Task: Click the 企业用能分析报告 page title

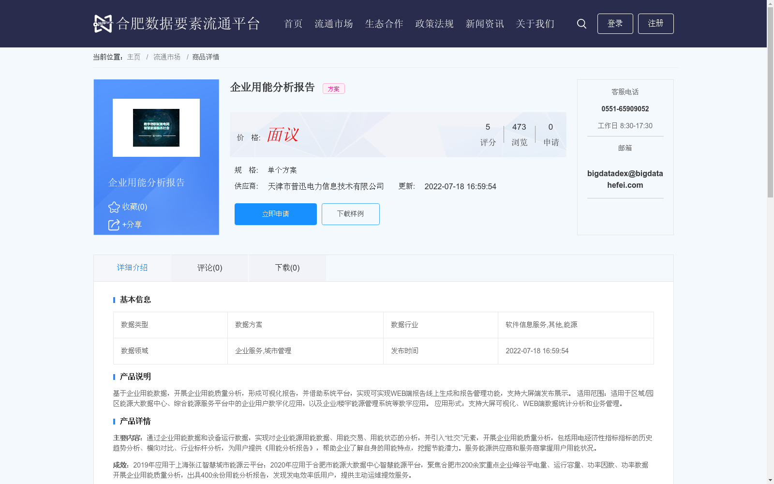Action: point(272,87)
